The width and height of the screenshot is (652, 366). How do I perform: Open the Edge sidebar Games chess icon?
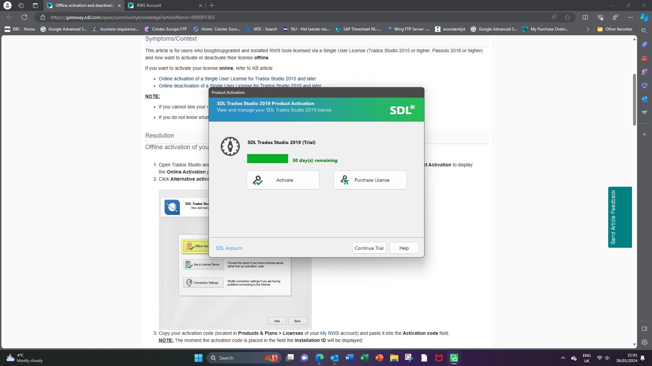pos(644,72)
